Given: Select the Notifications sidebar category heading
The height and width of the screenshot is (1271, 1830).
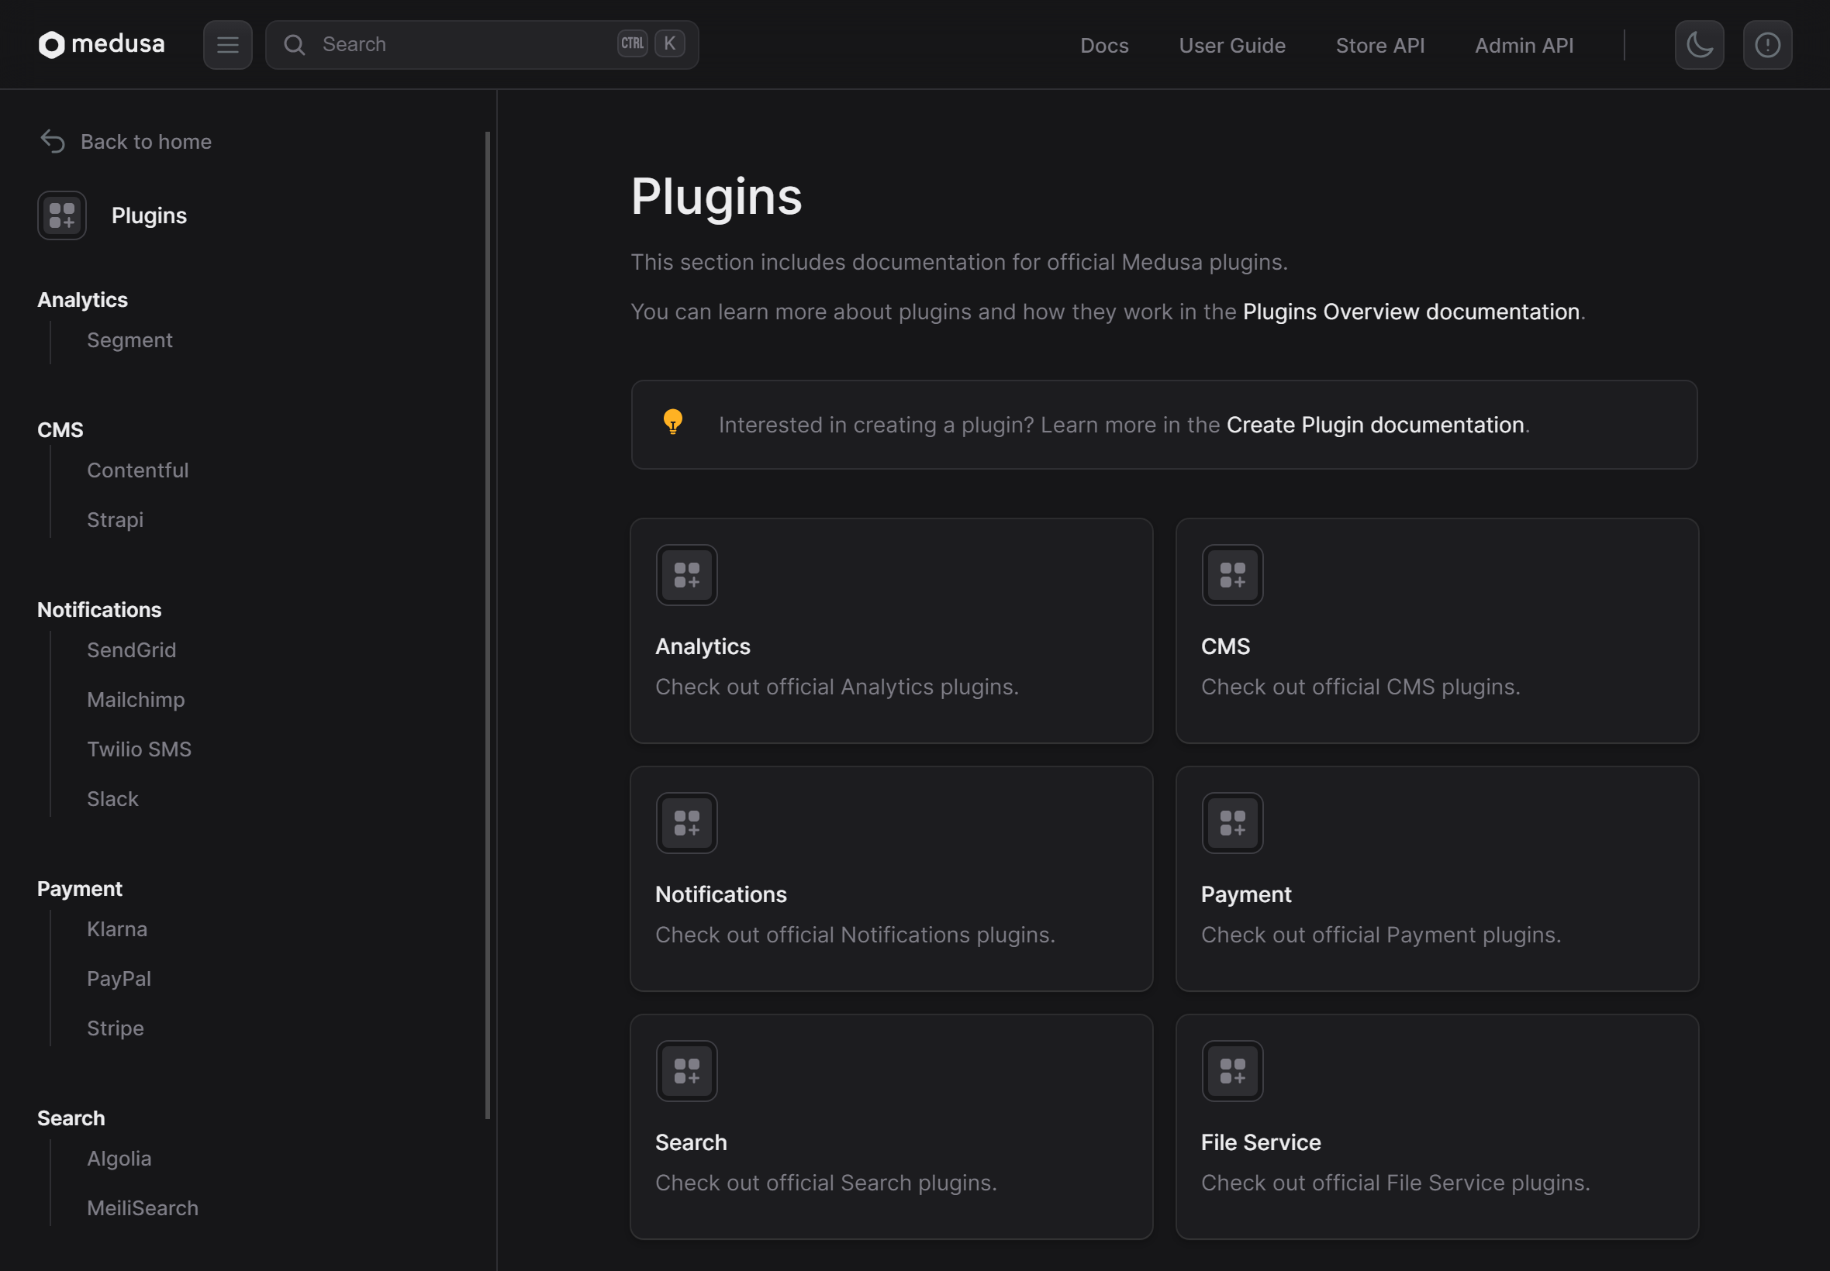Looking at the screenshot, I should (x=99, y=610).
